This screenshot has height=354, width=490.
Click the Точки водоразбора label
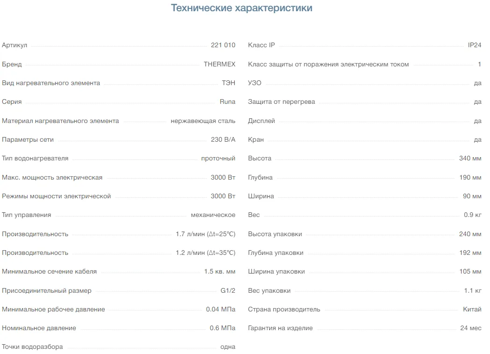[32, 347]
